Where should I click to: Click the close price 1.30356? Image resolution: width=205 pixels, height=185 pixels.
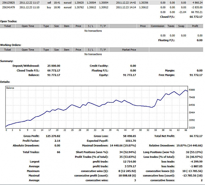(144, 3)
